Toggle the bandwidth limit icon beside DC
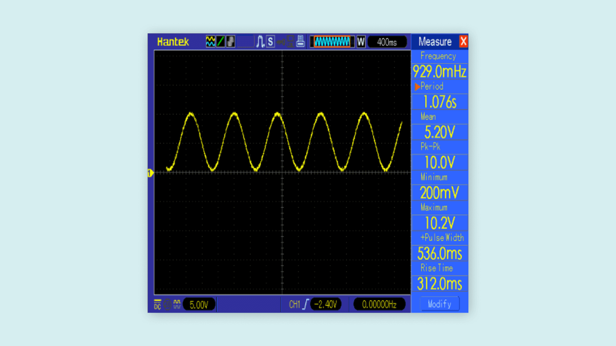The width and height of the screenshot is (616, 346). 167,304
